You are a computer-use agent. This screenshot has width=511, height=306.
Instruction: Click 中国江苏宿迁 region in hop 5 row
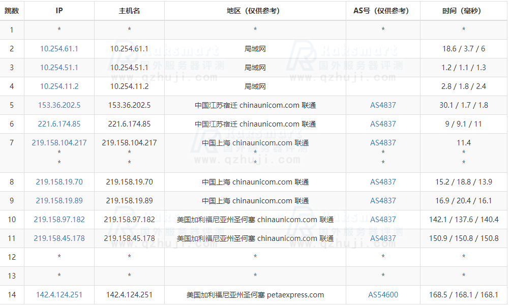coord(255,105)
